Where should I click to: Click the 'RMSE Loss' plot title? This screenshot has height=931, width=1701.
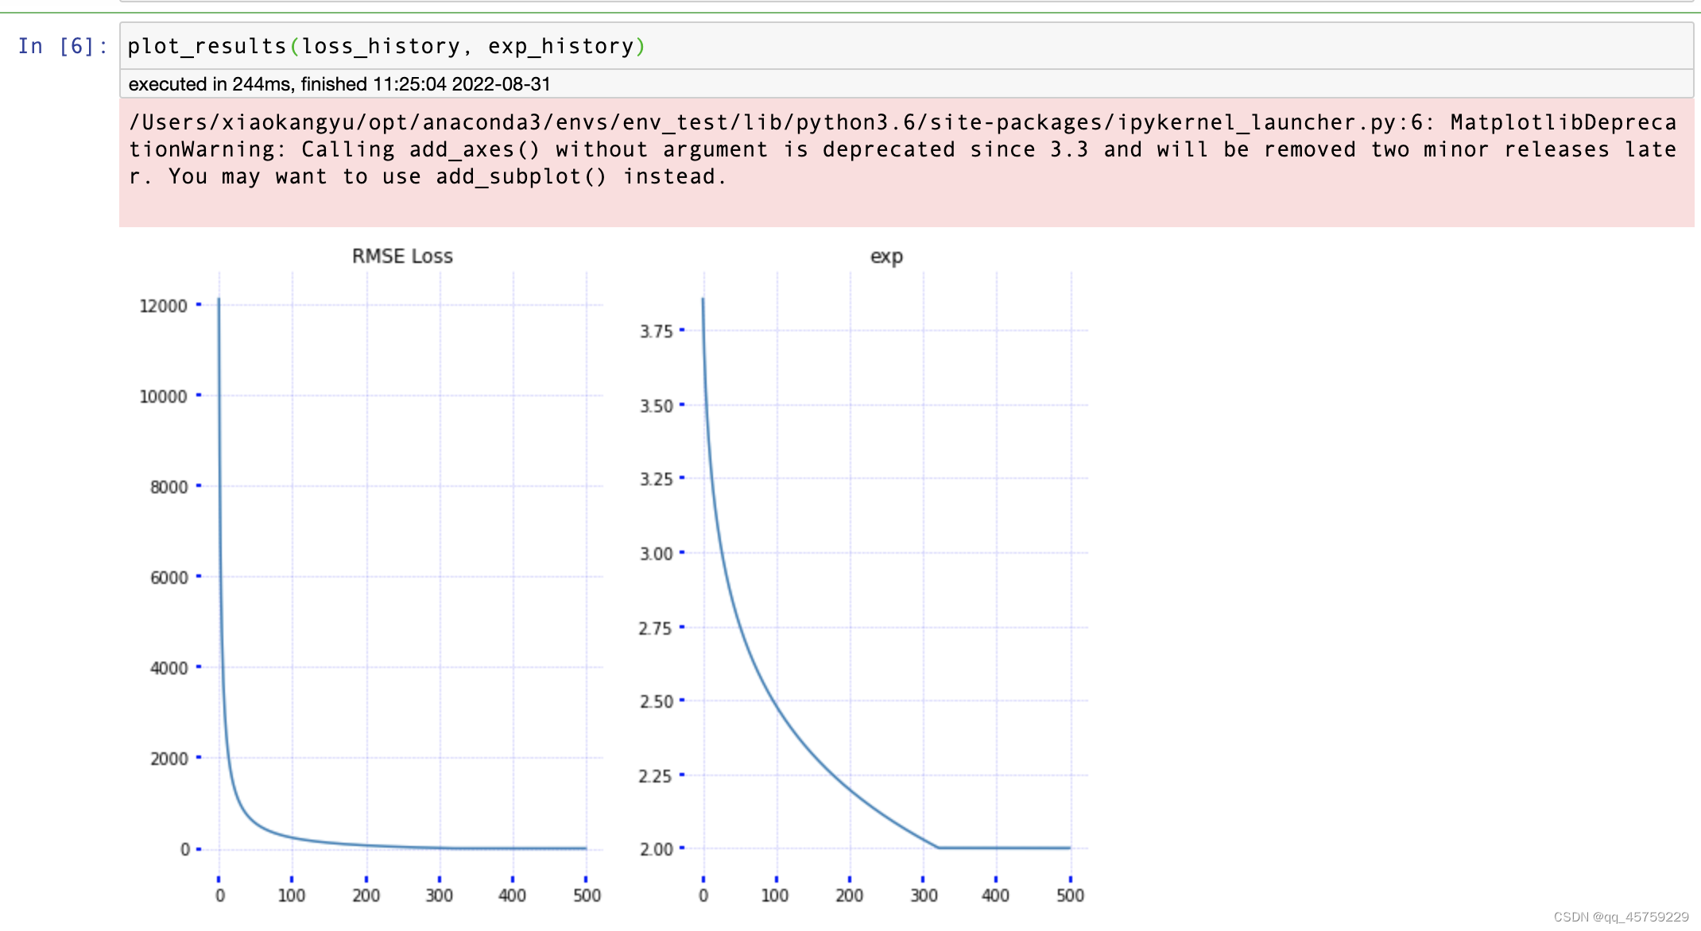tap(402, 256)
